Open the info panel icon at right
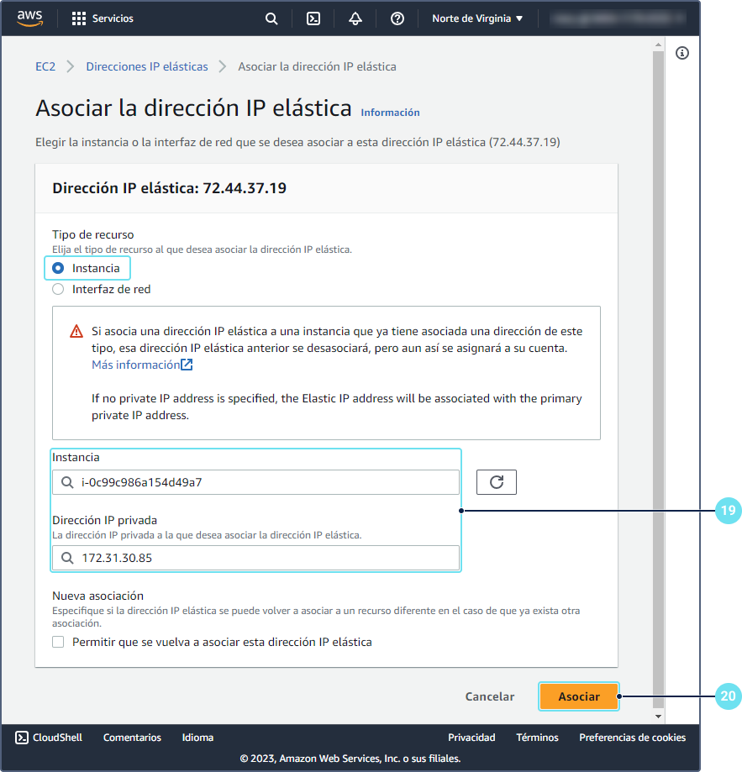This screenshot has height=772, width=742. click(x=682, y=53)
